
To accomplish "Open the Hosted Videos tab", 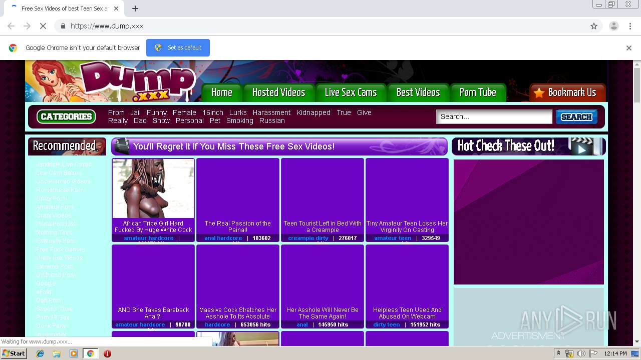I will pyautogui.click(x=278, y=92).
